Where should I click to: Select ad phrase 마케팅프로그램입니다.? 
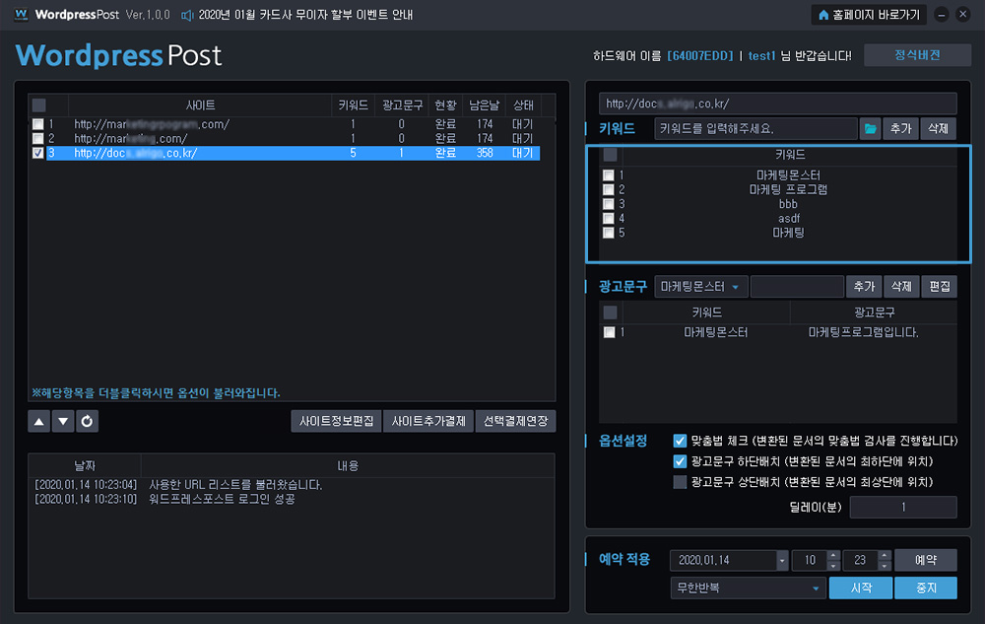[x=863, y=332]
